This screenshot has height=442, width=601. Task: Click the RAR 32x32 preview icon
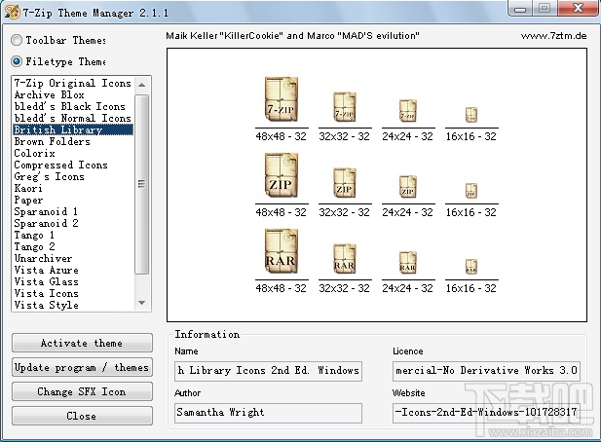[345, 258]
